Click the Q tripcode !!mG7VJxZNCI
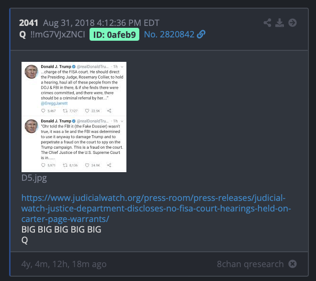This screenshot has width=316, height=281. (x=57, y=35)
